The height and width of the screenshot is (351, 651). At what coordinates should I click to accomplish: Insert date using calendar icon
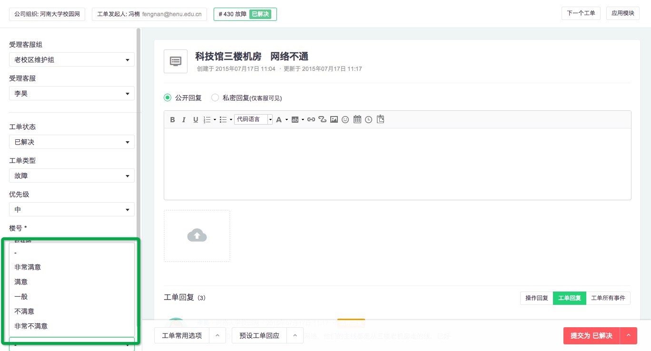pyautogui.click(x=357, y=119)
